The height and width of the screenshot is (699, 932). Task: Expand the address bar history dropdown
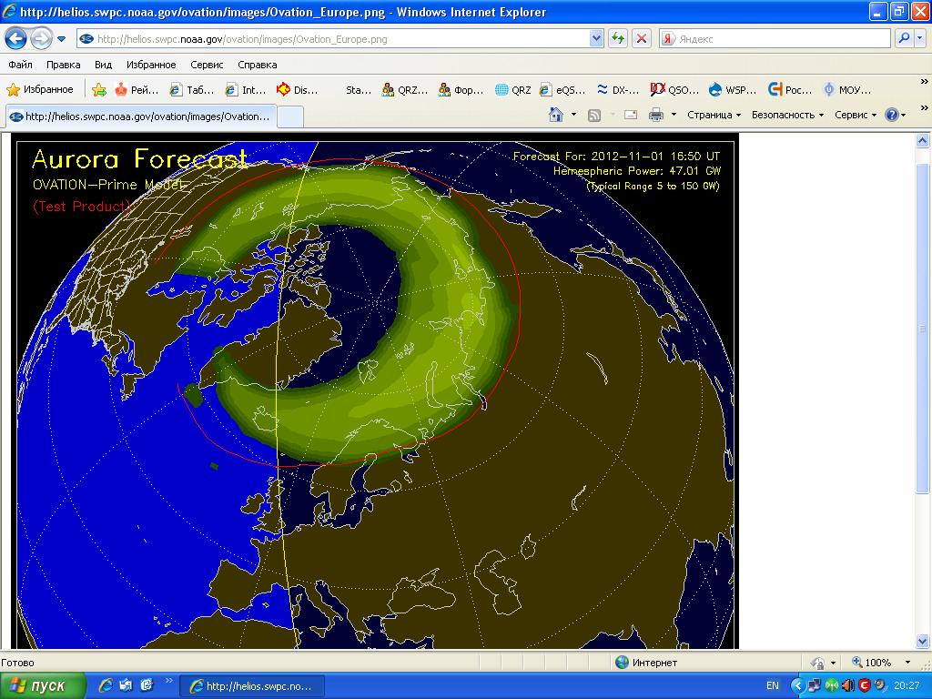pos(596,39)
